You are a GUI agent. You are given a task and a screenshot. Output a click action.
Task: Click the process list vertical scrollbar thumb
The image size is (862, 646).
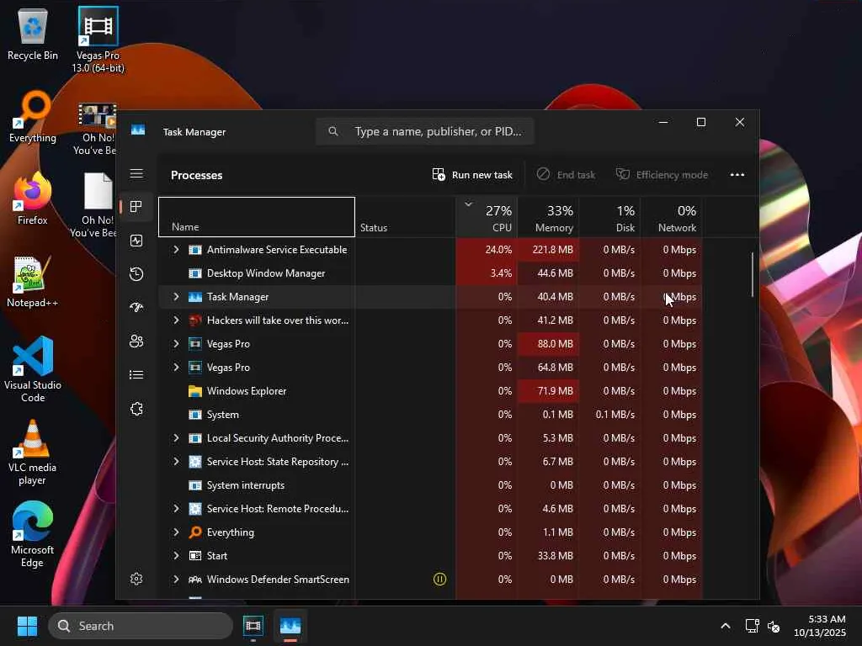752,275
